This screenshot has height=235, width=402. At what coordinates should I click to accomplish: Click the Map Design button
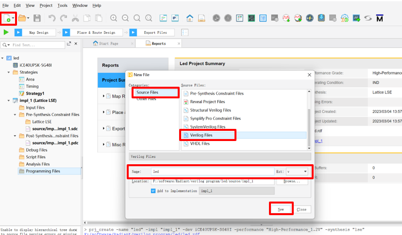point(39,32)
